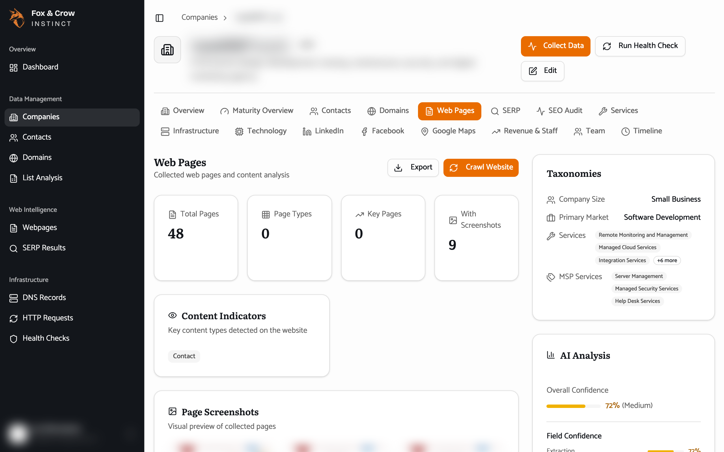Click the Contact content indicator tag

coord(184,356)
